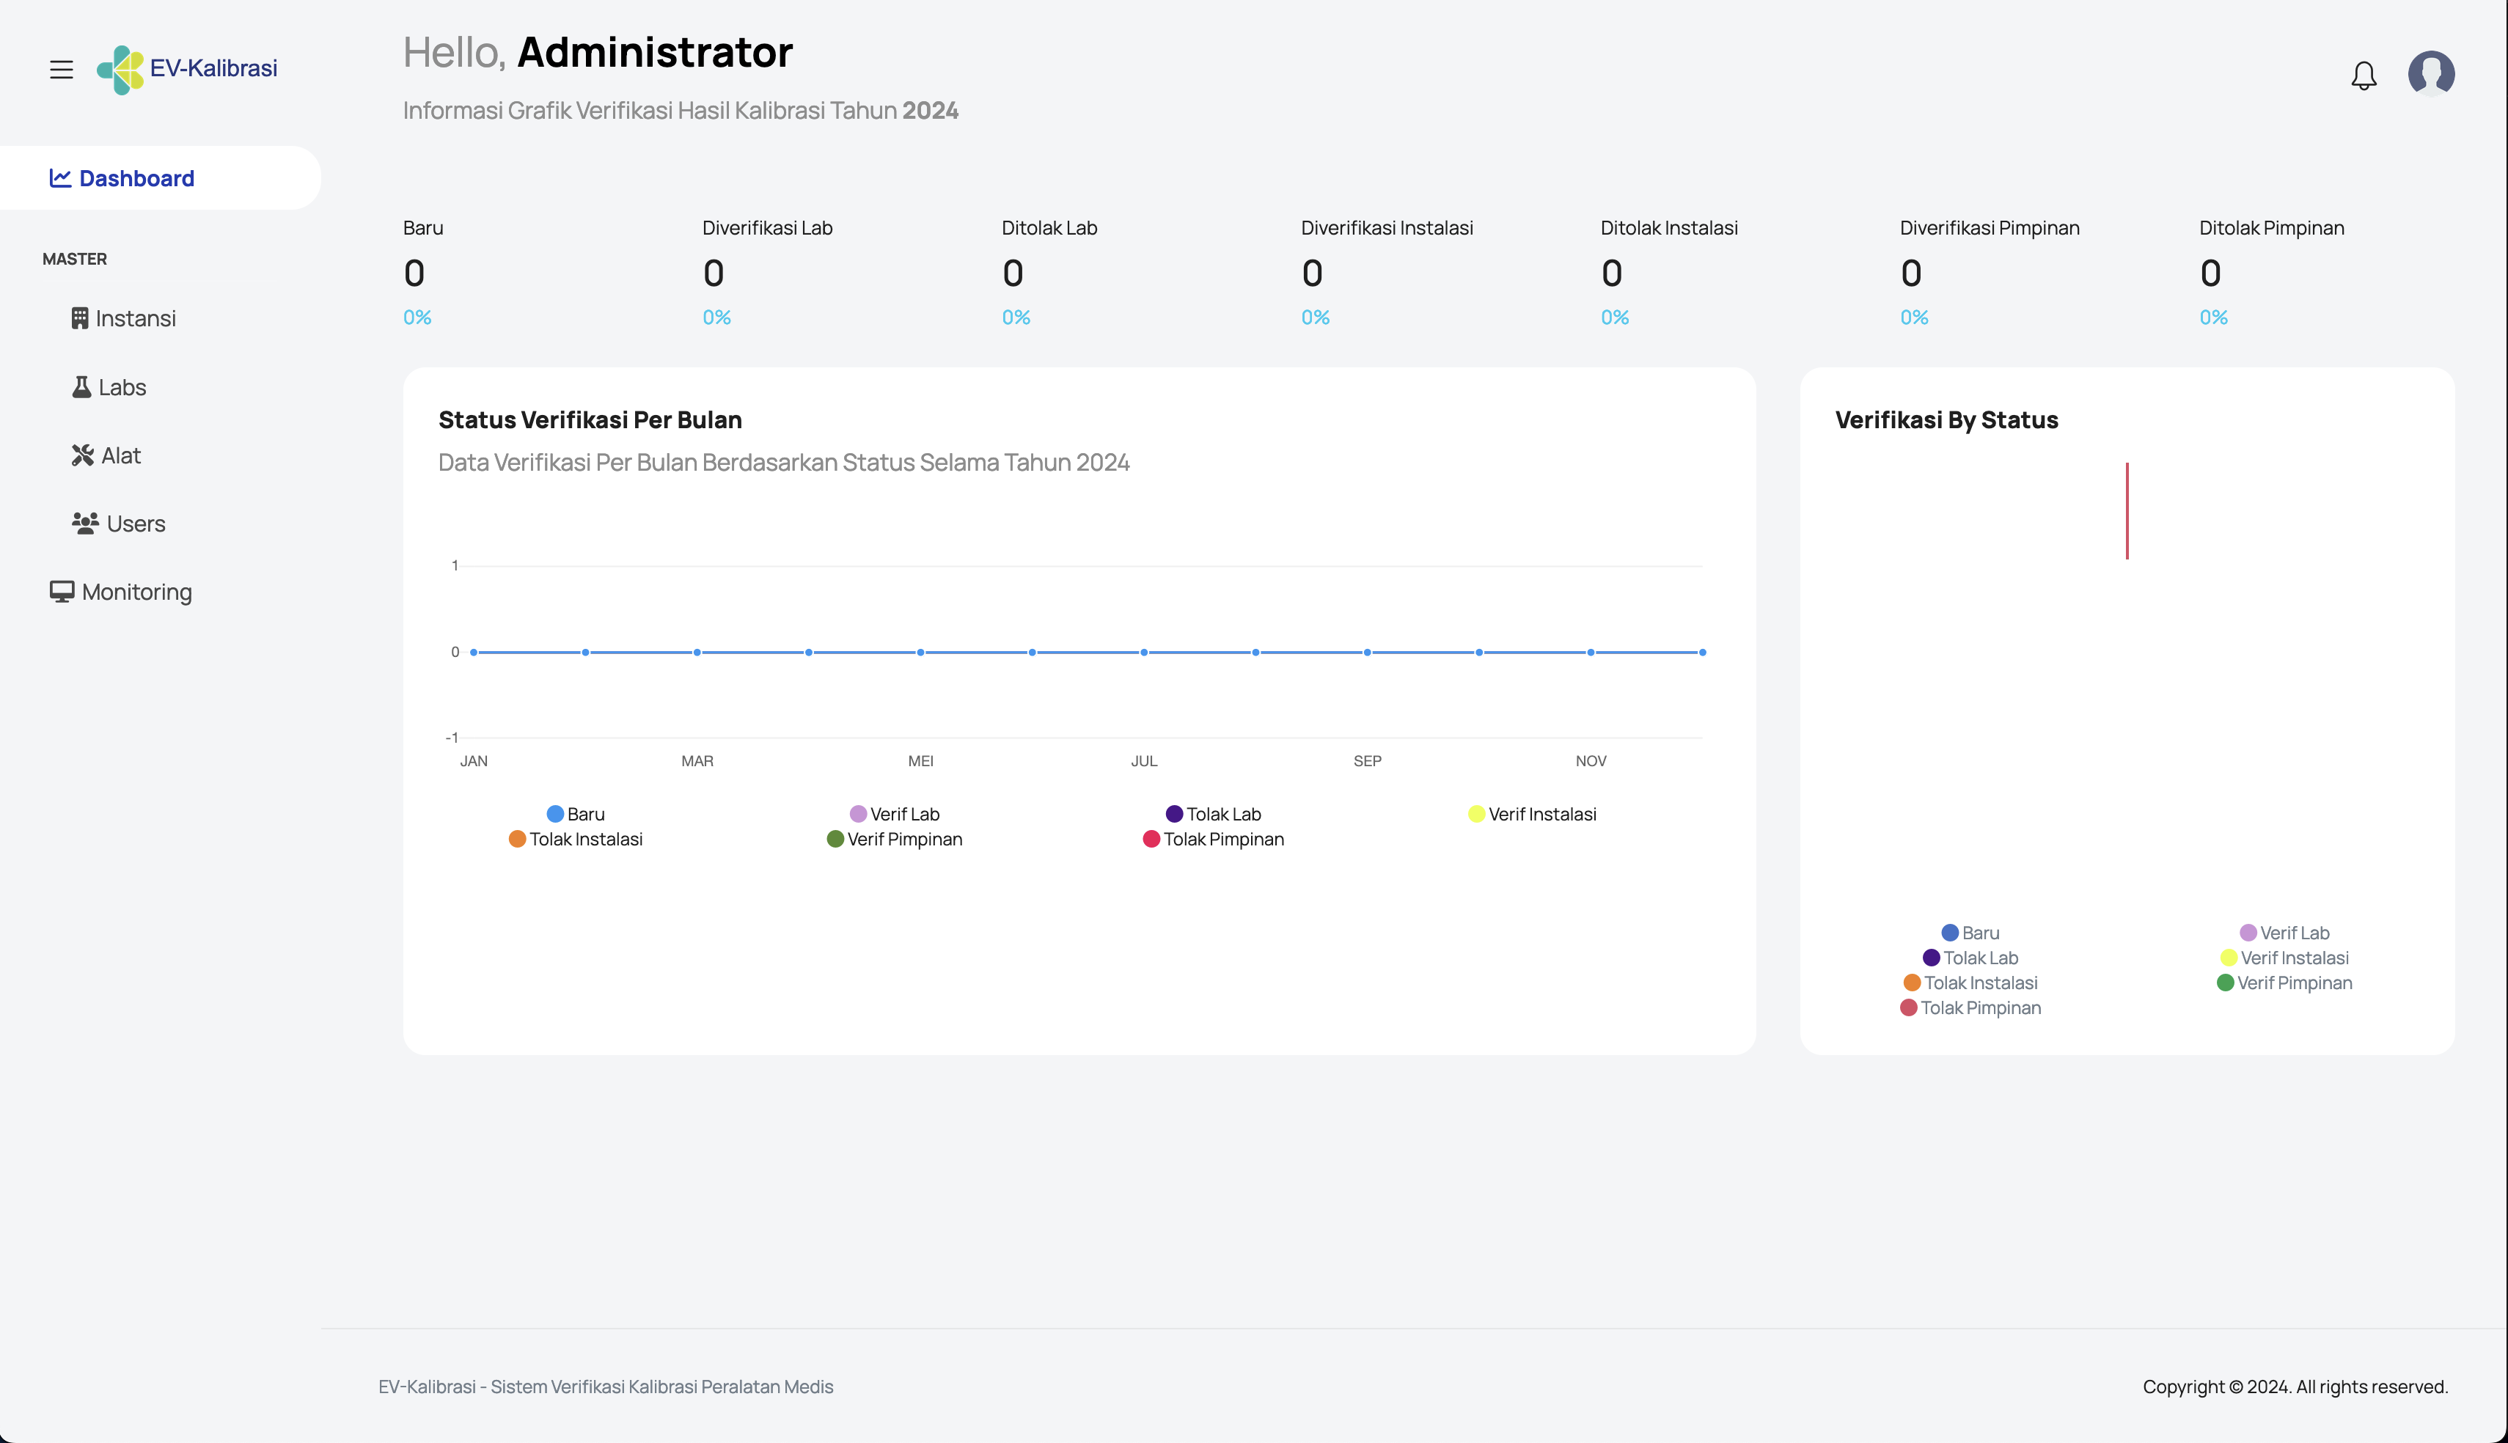The image size is (2508, 1443).
Task: Toggle Baru series in line chart legend
Action: (576, 814)
